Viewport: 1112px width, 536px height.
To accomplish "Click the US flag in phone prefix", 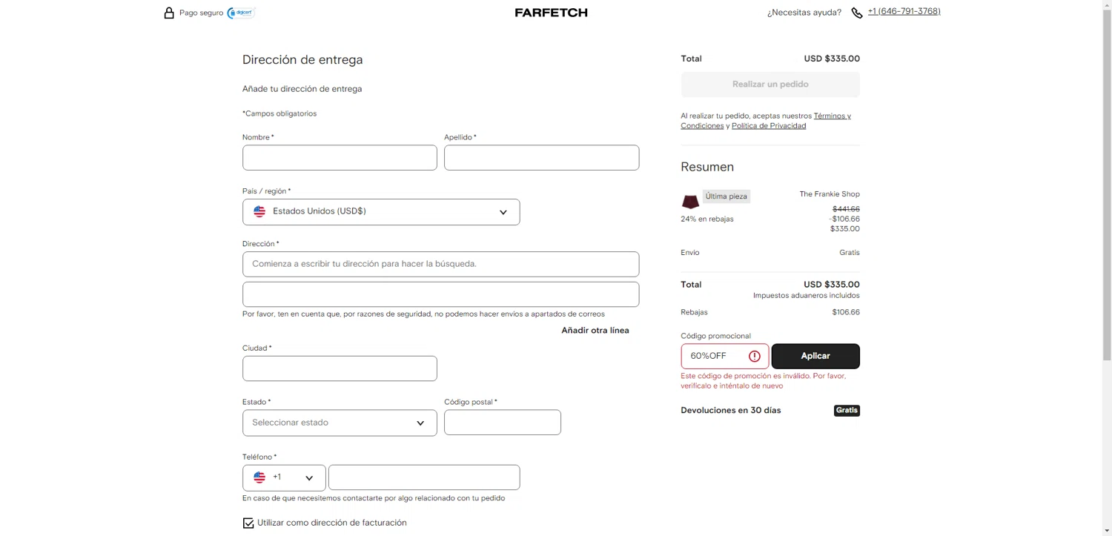I will pyautogui.click(x=259, y=477).
